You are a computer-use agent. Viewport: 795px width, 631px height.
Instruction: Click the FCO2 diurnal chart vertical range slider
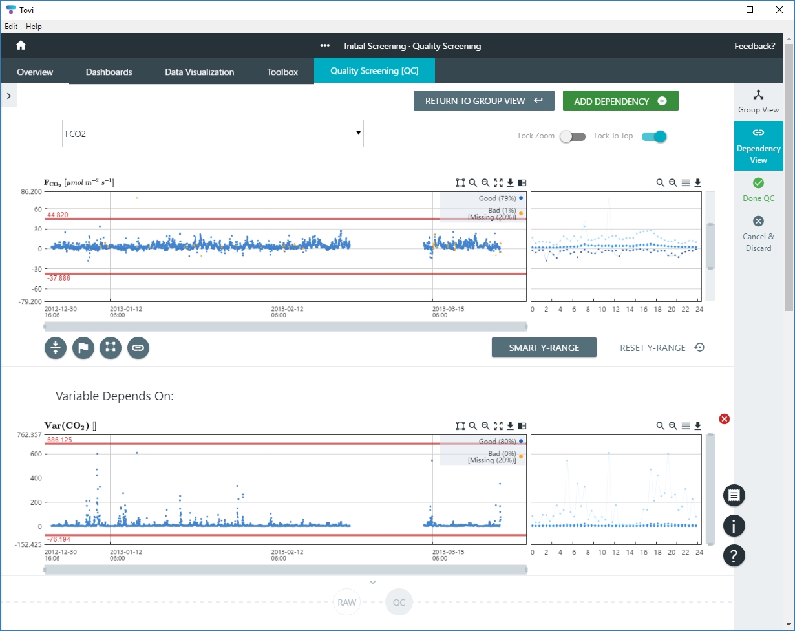pos(710,246)
